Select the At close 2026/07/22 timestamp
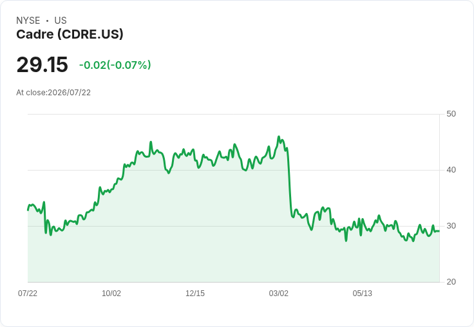Screen dimensions: 474x327 coord(53,93)
